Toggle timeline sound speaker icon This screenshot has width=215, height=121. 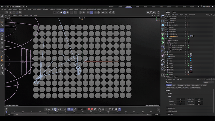click(75, 109)
